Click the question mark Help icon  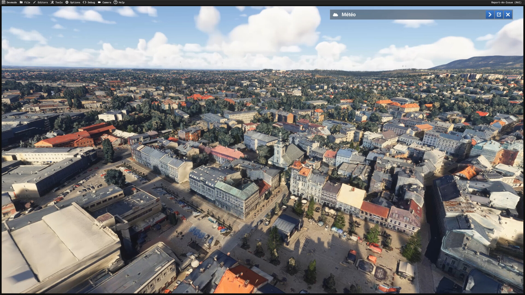pos(115,2)
